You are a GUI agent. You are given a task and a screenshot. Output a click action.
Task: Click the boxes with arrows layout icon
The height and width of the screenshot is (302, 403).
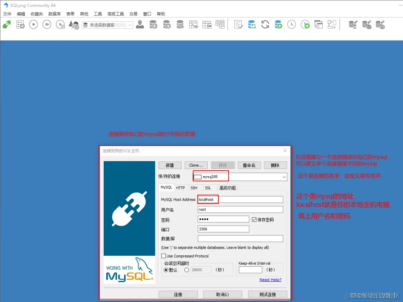click(332, 25)
